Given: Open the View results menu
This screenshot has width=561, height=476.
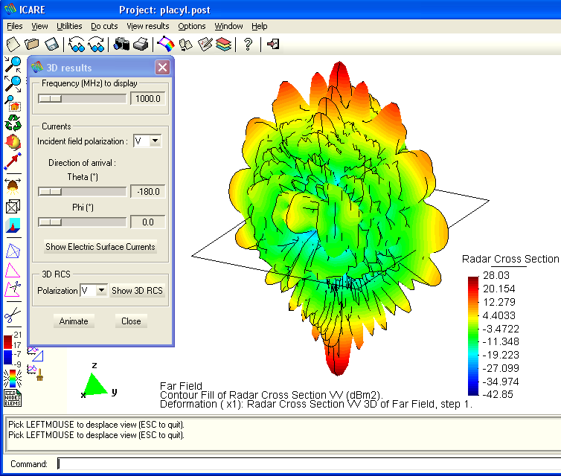Looking at the screenshot, I should (x=148, y=26).
